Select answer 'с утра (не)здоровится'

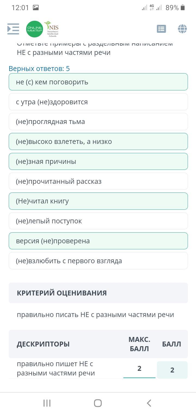coord(98,102)
